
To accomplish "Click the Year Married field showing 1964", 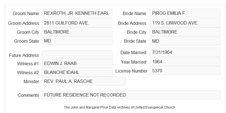I will pos(185,62).
